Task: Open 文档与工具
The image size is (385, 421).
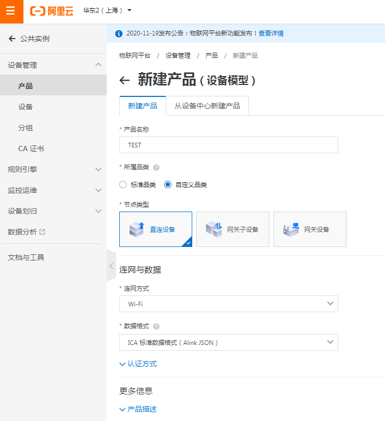Action: [26, 257]
